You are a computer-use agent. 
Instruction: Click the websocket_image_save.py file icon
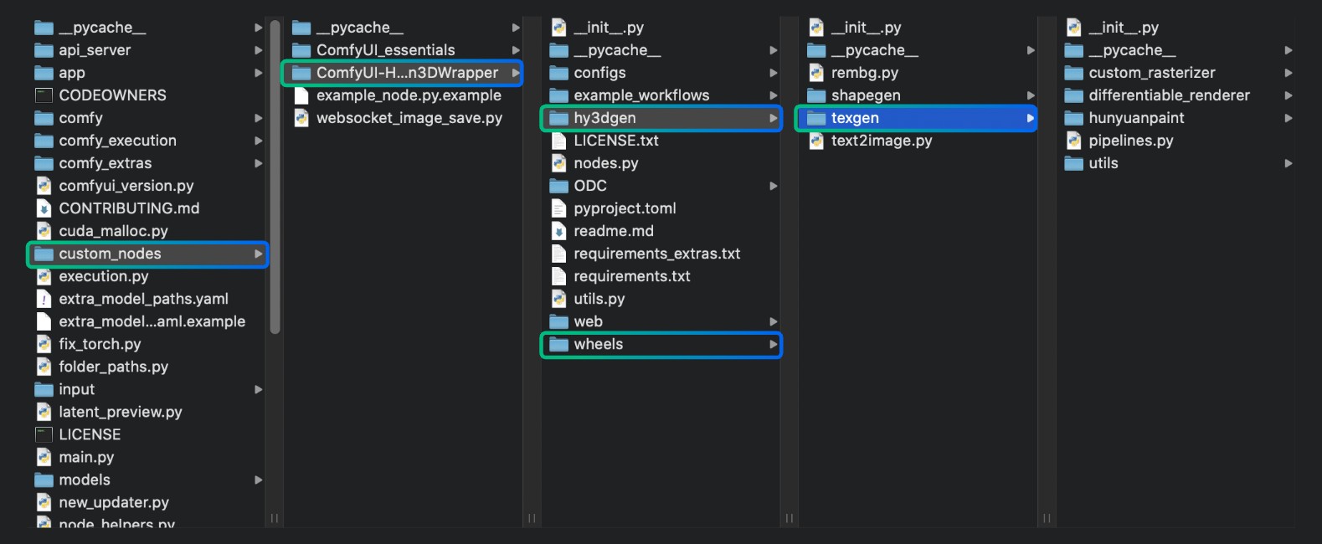(x=301, y=118)
